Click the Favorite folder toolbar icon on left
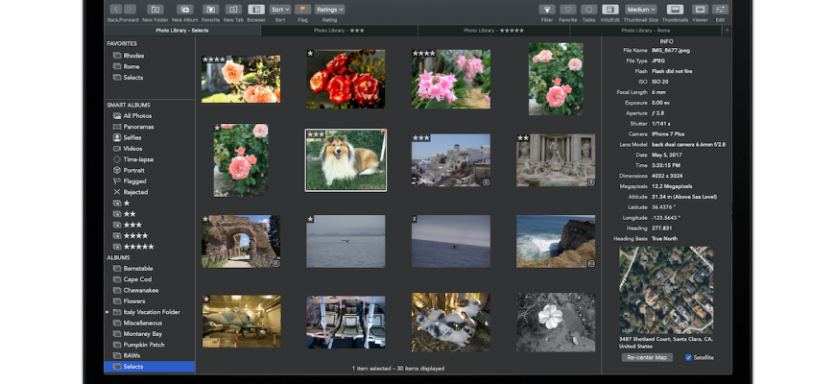This screenshot has width=835, height=384. click(x=210, y=9)
